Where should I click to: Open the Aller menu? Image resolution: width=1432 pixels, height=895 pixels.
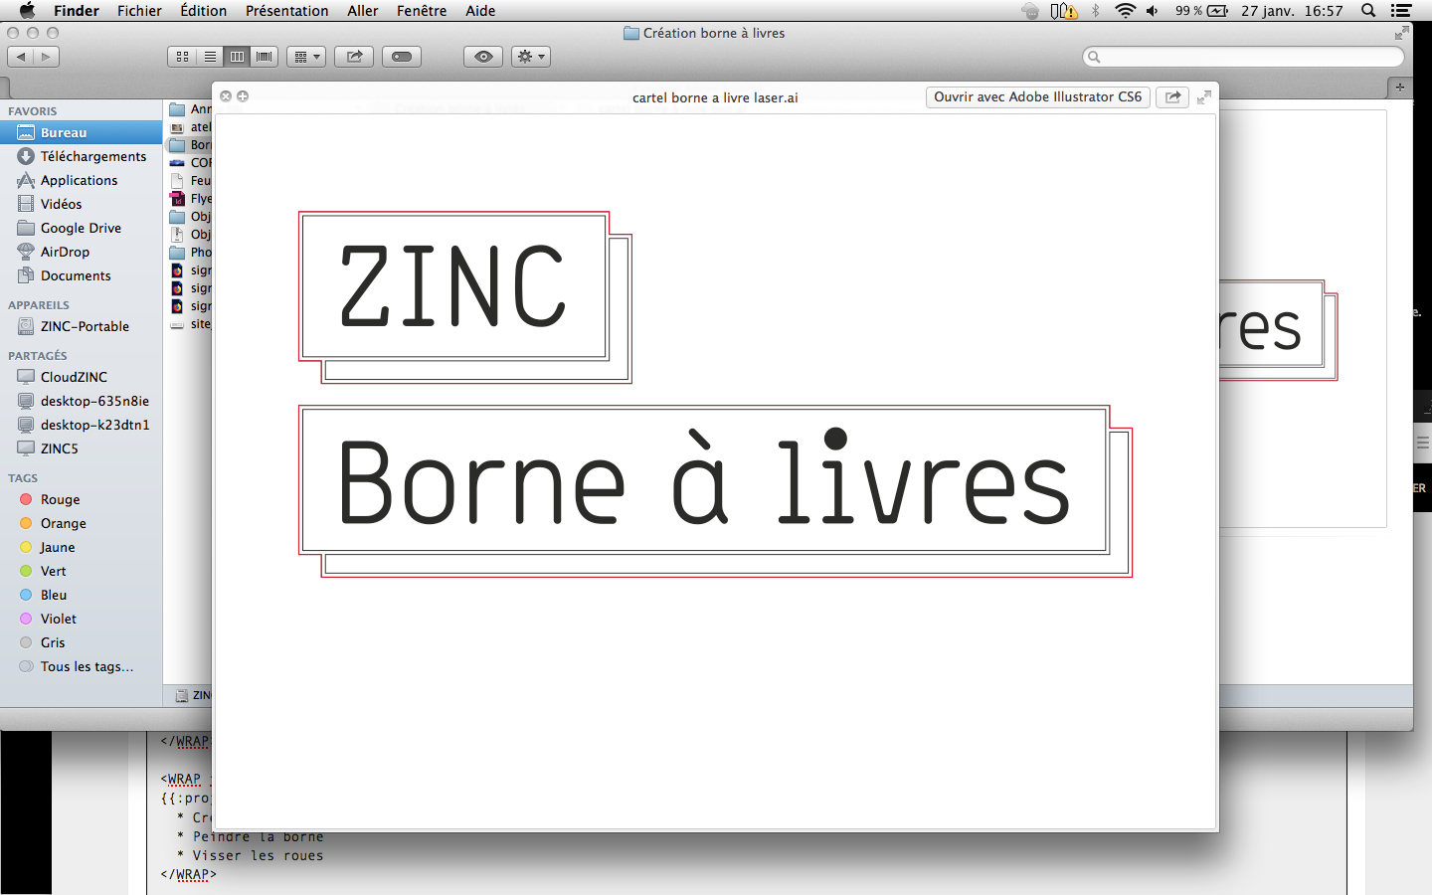click(x=363, y=11)
